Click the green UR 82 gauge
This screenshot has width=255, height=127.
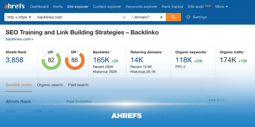pos(51,60)
